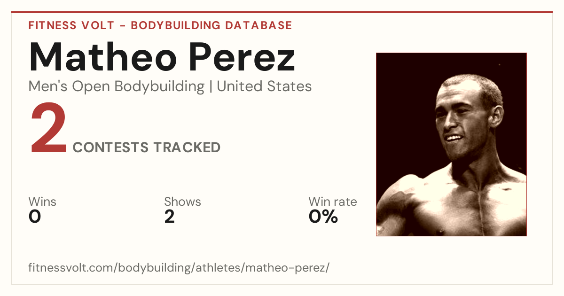Click the large red number 2
This screenshot has height=296, width=564.
pos(48,129)
